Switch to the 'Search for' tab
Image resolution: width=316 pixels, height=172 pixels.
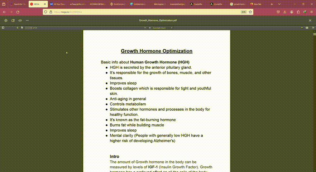[18, 4]
